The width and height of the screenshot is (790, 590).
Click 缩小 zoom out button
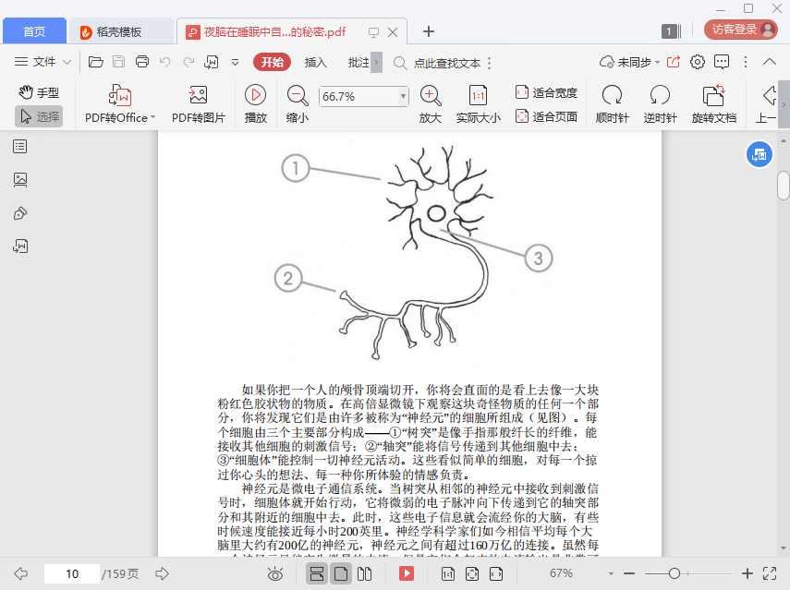(x=298, y=104)
